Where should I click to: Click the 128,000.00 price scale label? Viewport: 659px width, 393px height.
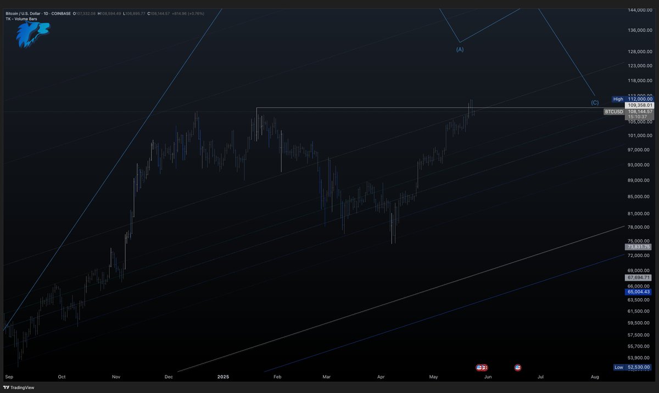[640, 52]
